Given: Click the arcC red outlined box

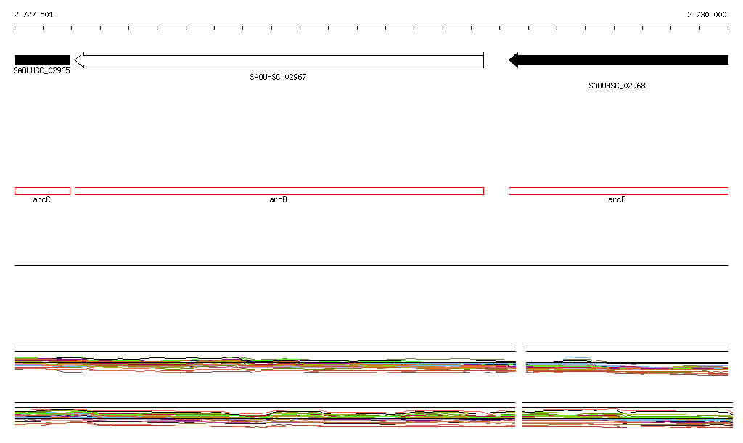Looking at the screenshot, I should click(42, 191).
